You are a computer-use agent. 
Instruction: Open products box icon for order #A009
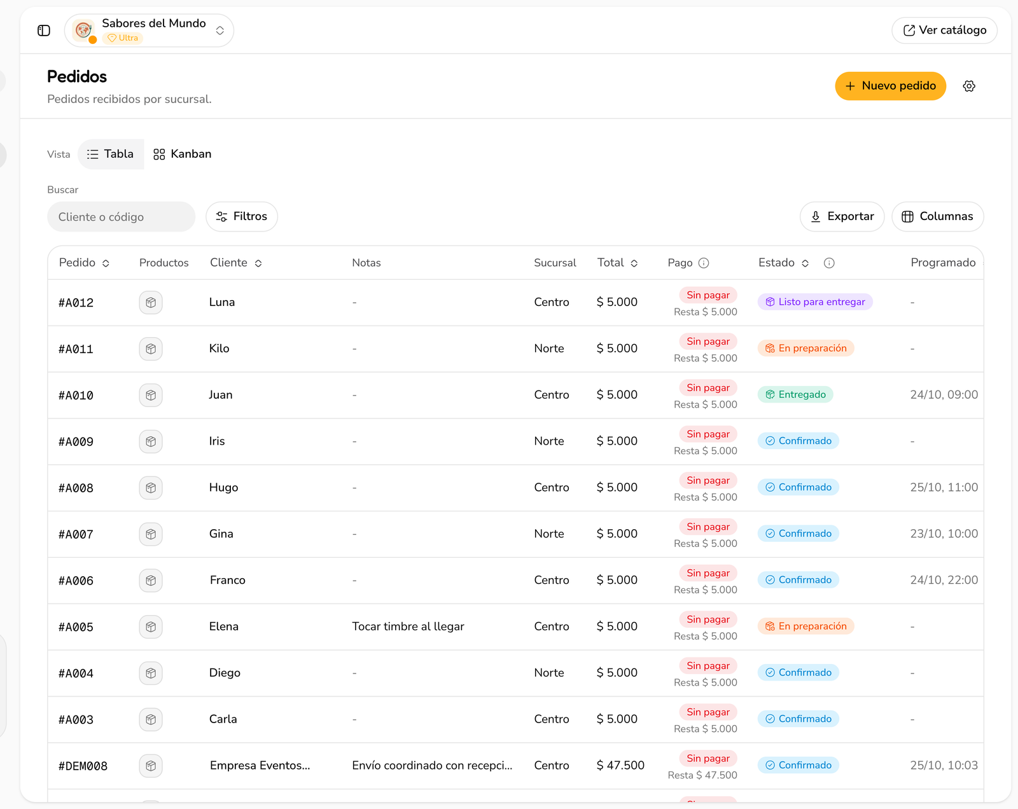(151, 441)
